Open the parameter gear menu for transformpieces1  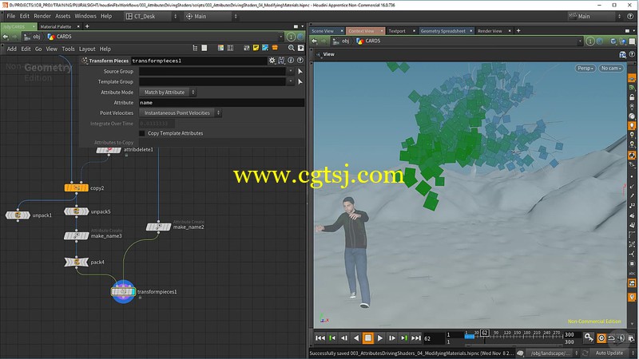(272, 61)
